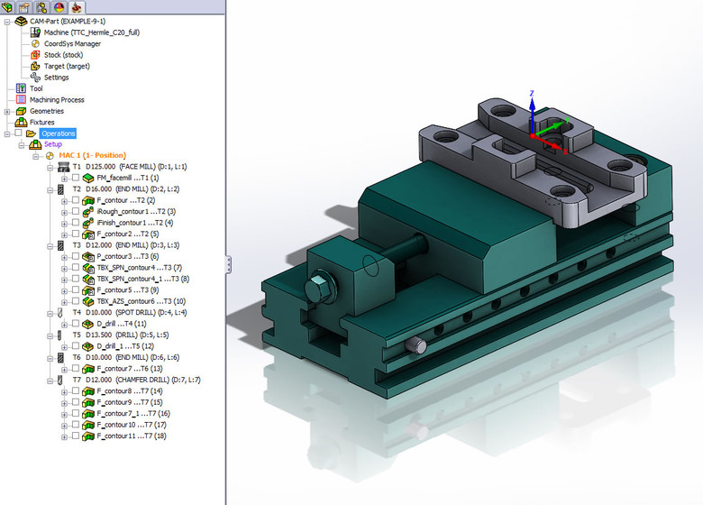
Task: Collapse the T3 D12.000 end mill node
Action: [50, 245]
